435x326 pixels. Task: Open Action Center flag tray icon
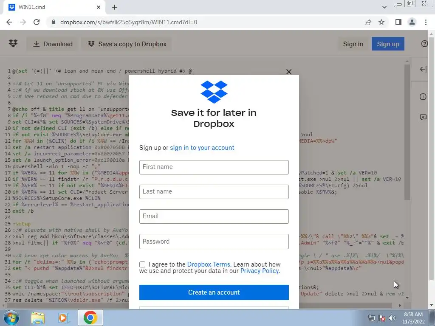pyautogui.click(x=382, y=318)
